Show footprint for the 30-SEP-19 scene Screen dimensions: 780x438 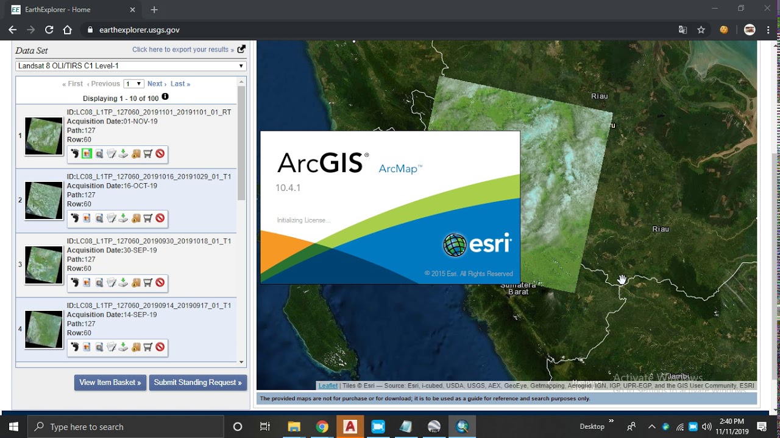coord(74,283)
